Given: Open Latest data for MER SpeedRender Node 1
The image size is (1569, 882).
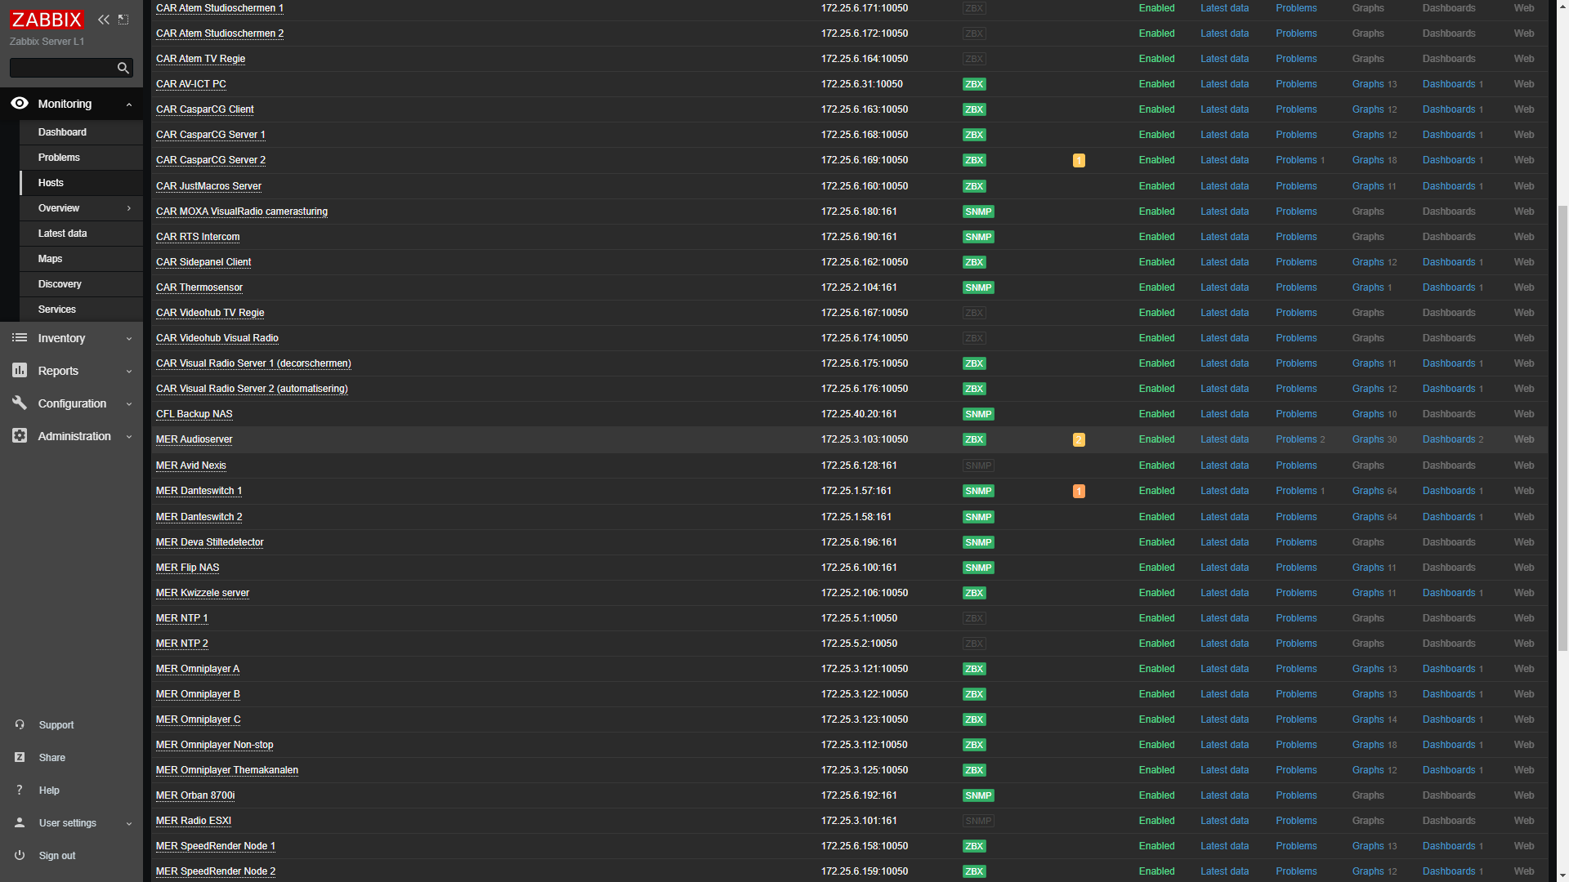Looking at the screenshot, I should 1224,846.
